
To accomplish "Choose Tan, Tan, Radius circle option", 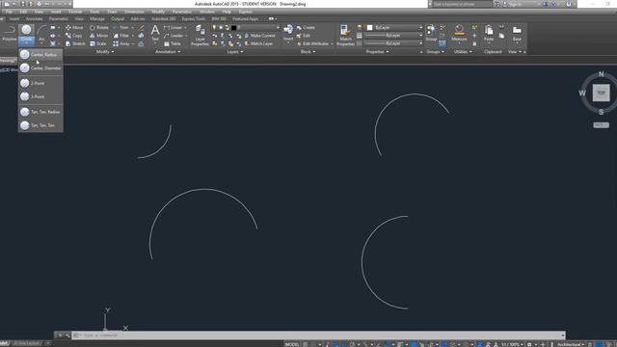I will tap(40, 112).
